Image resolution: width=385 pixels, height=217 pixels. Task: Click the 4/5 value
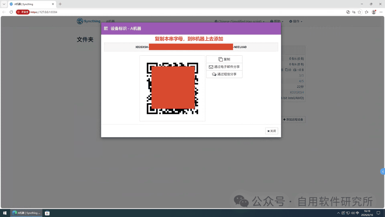(x=301, y=81)
